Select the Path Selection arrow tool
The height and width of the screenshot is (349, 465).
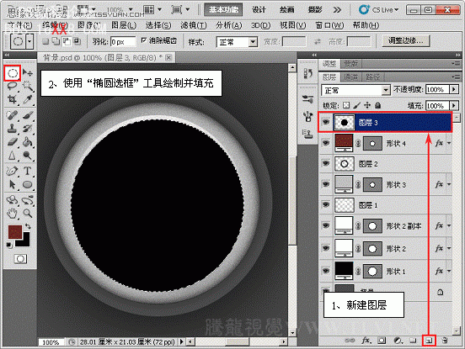pyautogui.click(x=12, y=184)
